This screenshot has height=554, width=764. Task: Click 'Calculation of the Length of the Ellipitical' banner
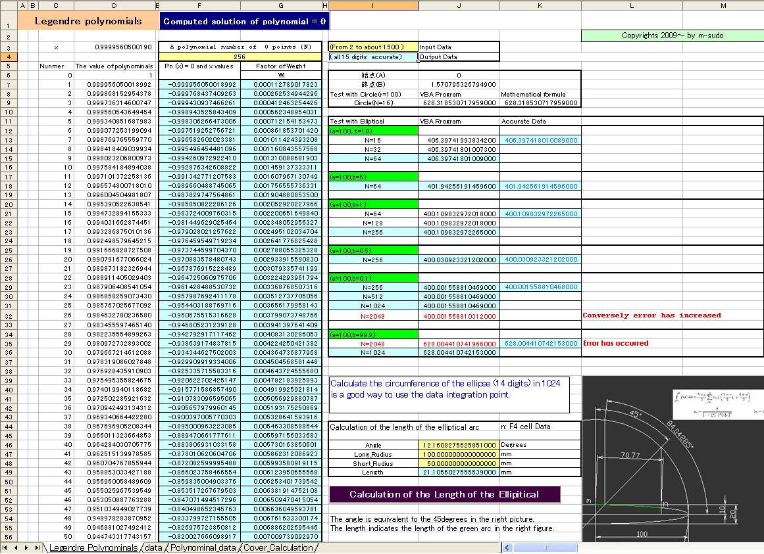click(x=444, y=495)
